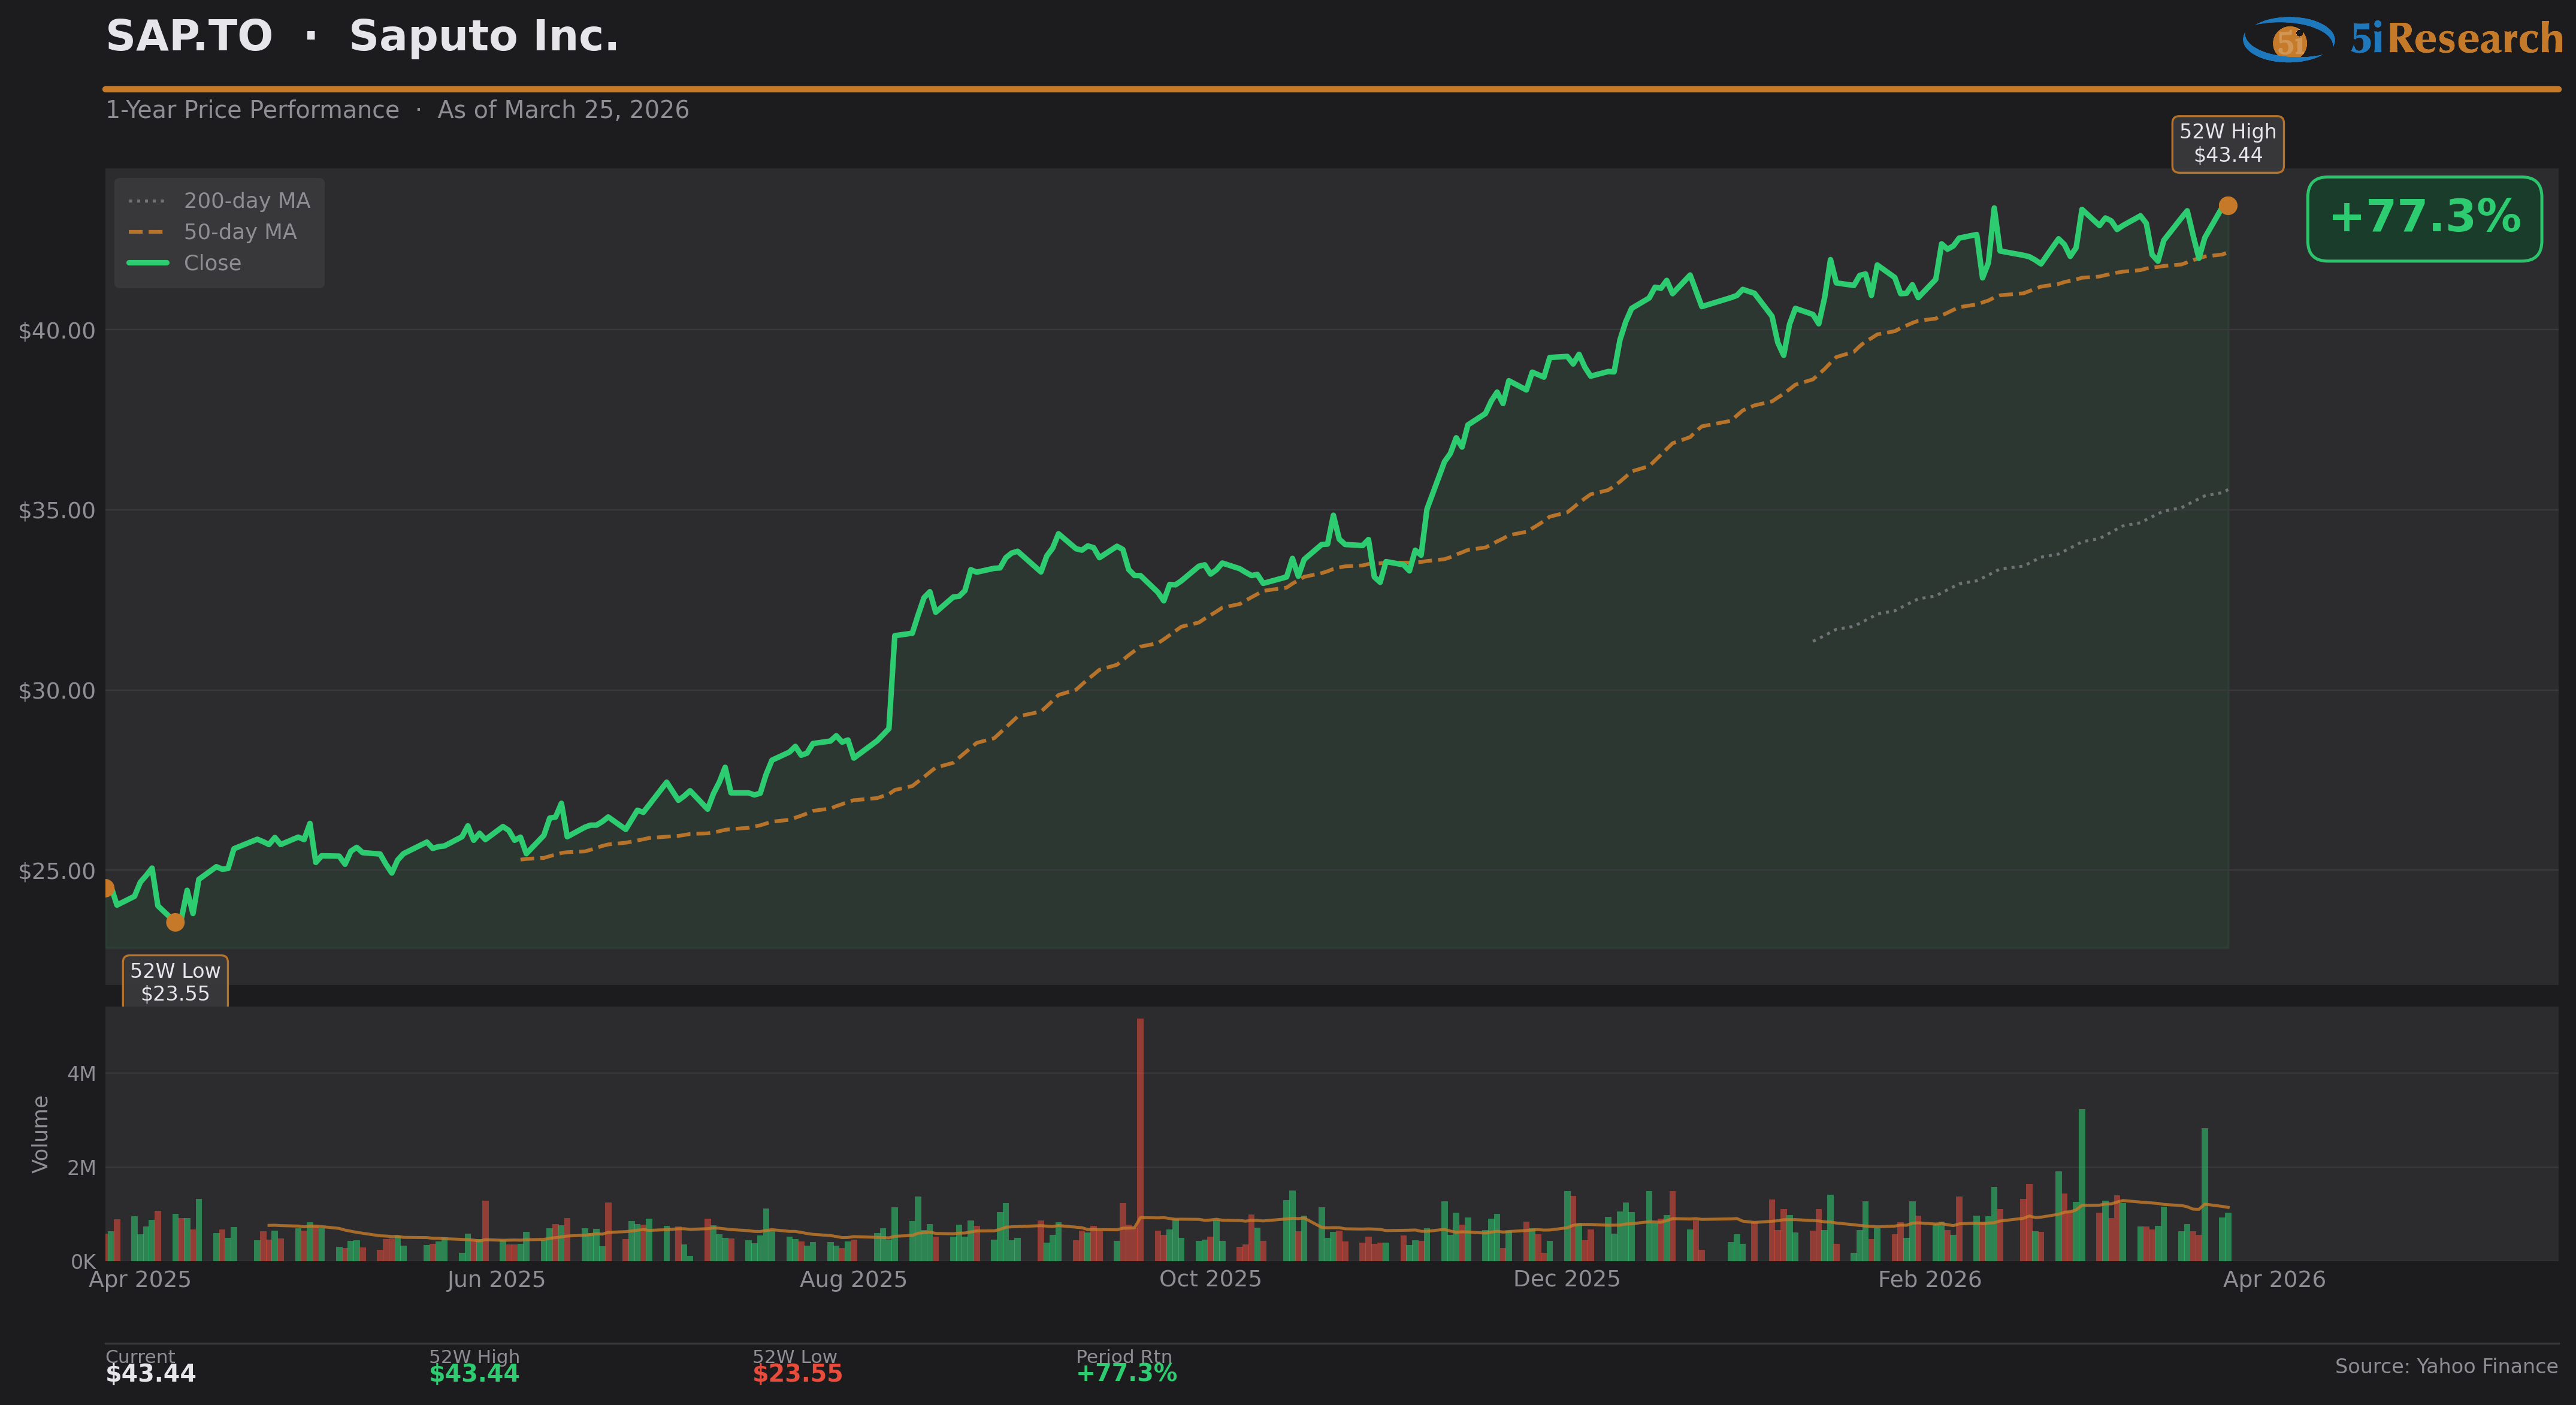Click the Period Rtn +77.3% footer value

click(1126, 1373)
